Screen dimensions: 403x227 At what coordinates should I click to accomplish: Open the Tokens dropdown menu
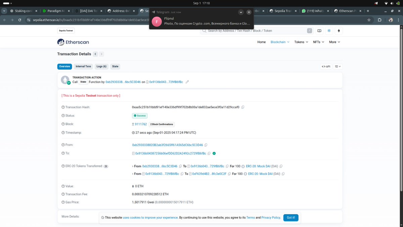pyautogui.click(x=301, y=42)
